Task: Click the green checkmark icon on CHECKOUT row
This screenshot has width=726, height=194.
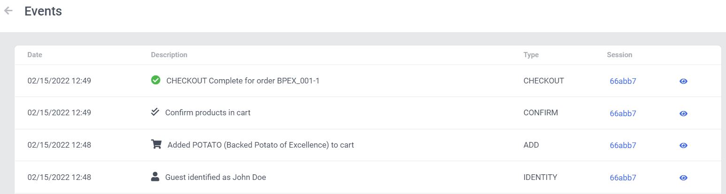Action: click(x=156, y=80)
